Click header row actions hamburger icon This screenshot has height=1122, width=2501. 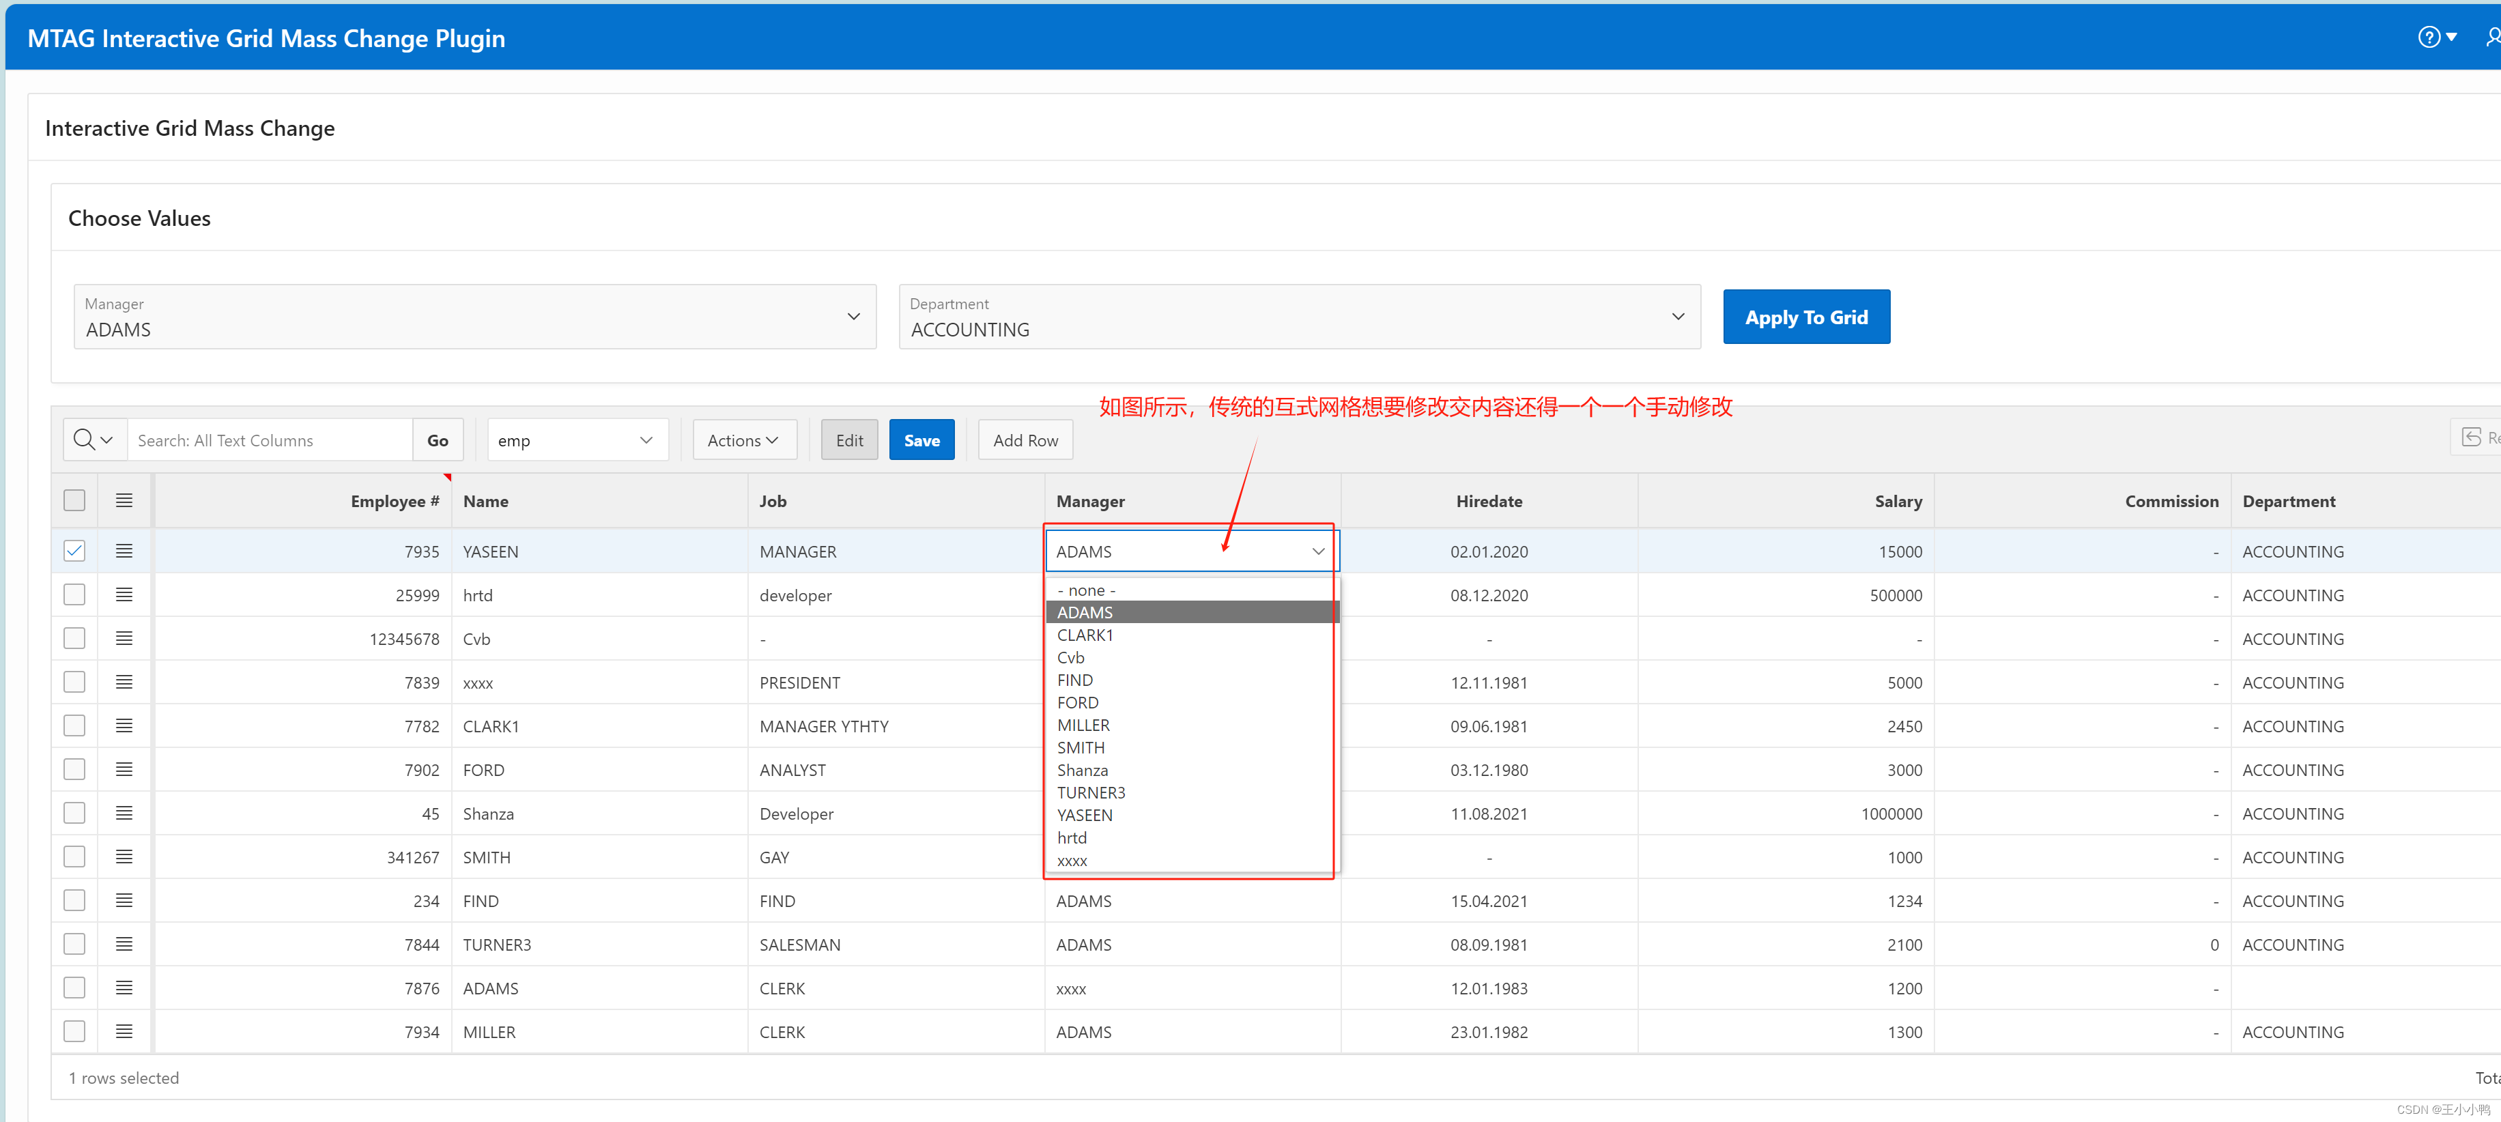point(124,501)
